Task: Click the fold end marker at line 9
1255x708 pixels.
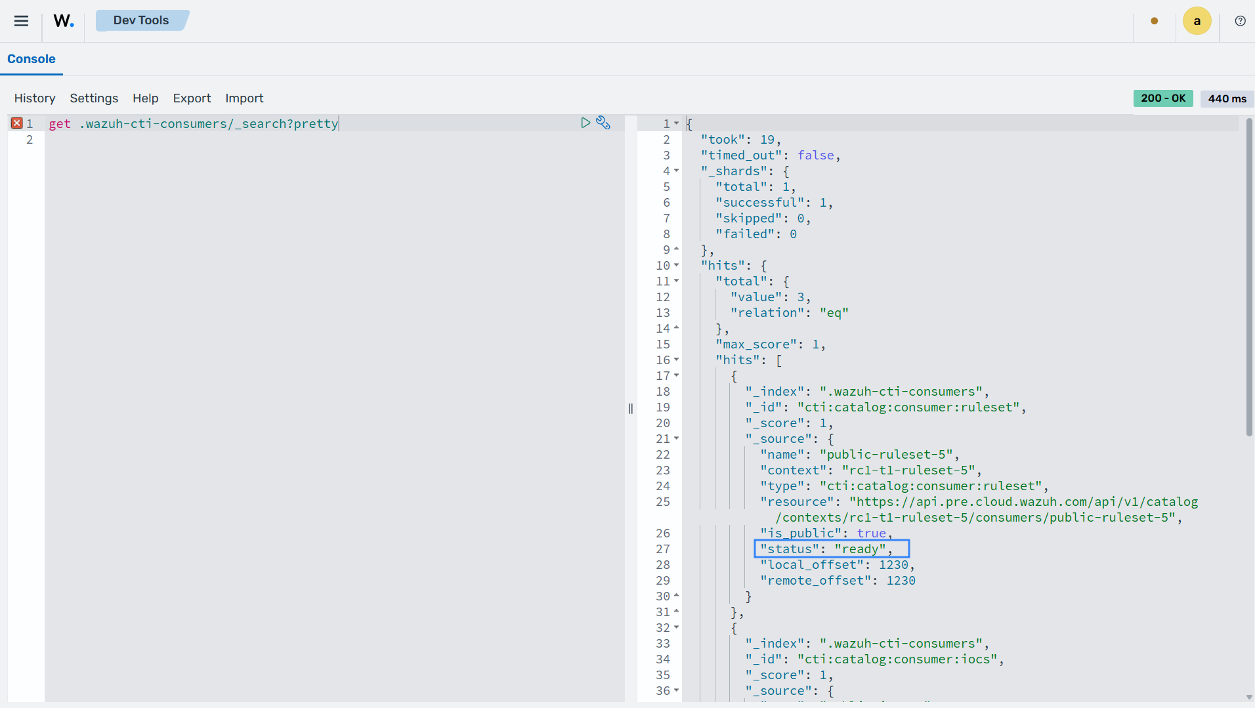Action: point(676,249)
